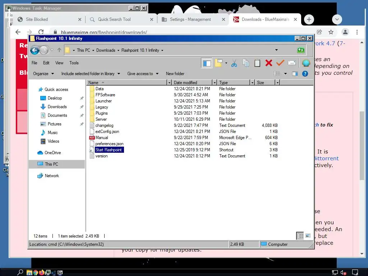Toggle the preview pane button
Image resolution: width=368 pixels, height=276 pixels.
(x=295, y=74)
